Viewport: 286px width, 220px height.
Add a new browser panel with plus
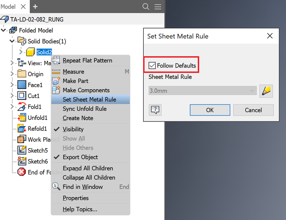pyautogui.click(x=35, y=7)
